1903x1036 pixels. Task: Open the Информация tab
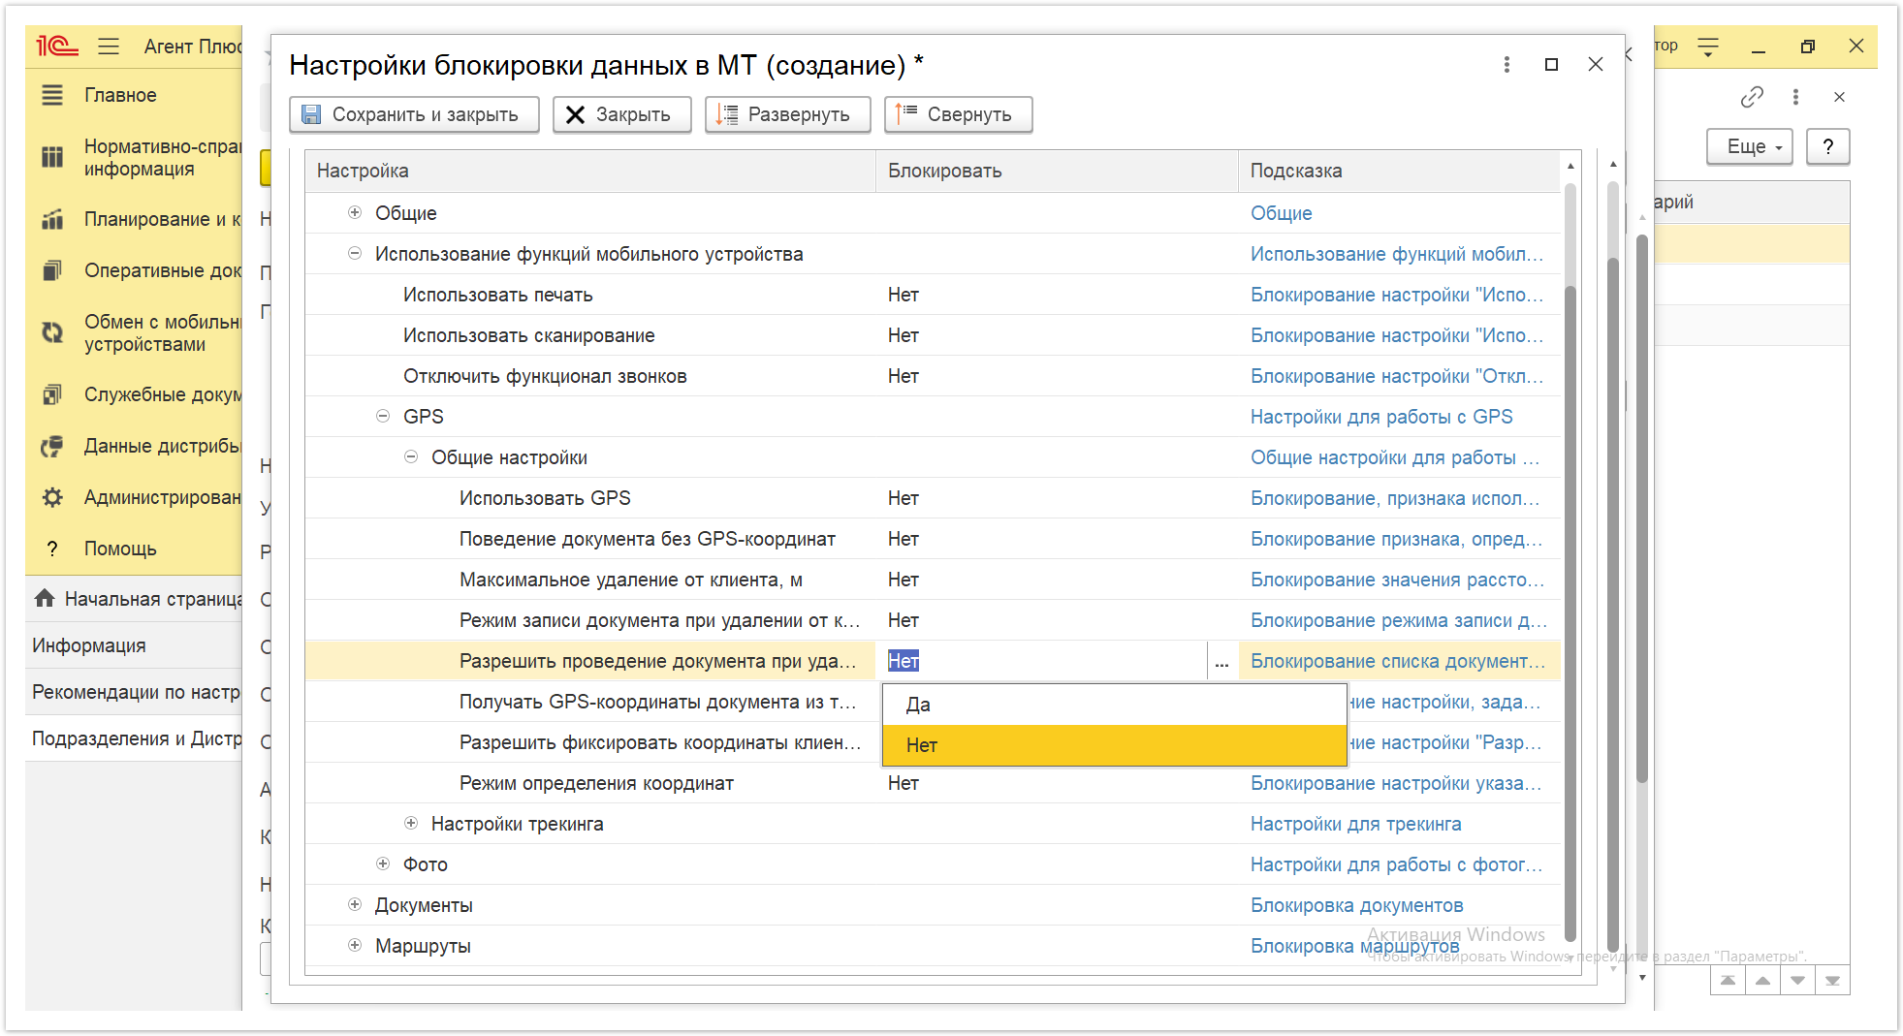pos(134,645)
